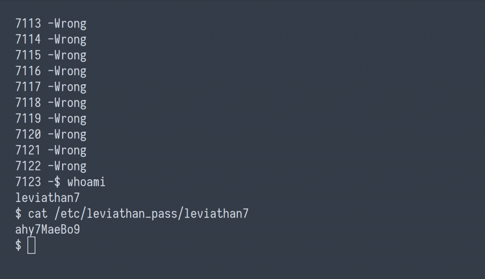Click the '7115 -Wrong' output line

pyautogui.click(x=51, y=55)
